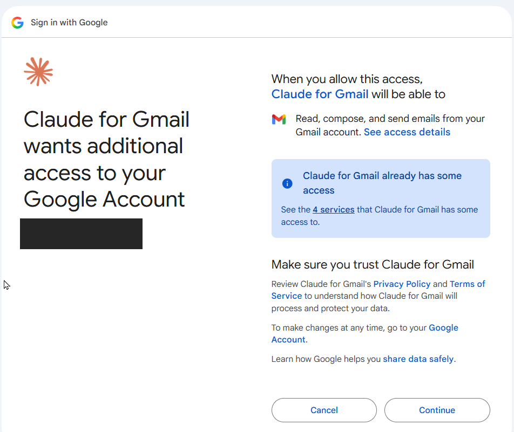Viewport: 514px width, 432px height.
Task: Click the blue info circle icon
Action: click(x=287, y=183)
